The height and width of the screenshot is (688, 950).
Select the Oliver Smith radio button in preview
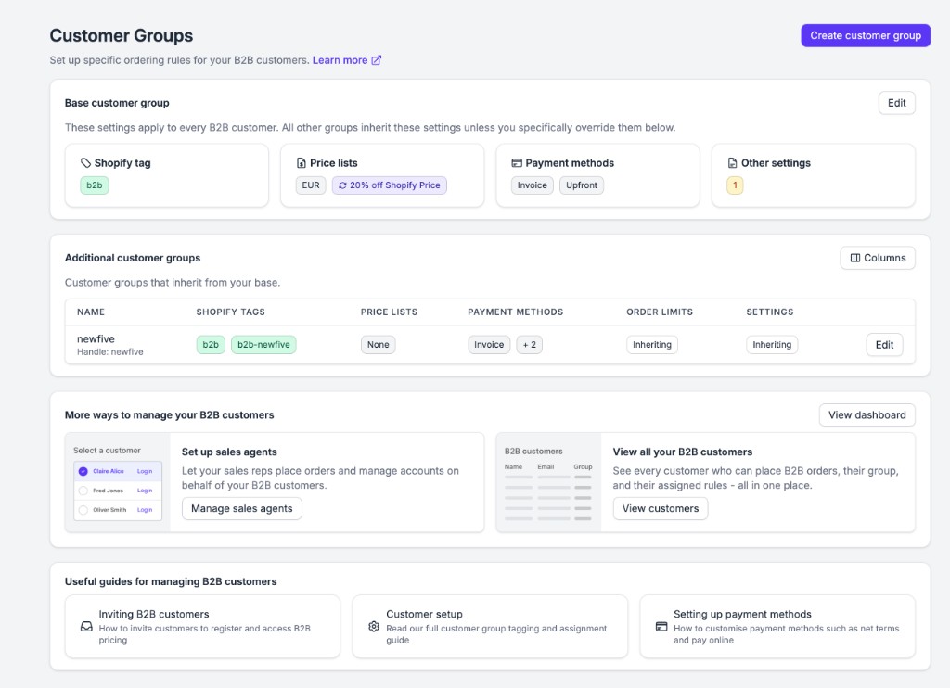tap(83, 510)
